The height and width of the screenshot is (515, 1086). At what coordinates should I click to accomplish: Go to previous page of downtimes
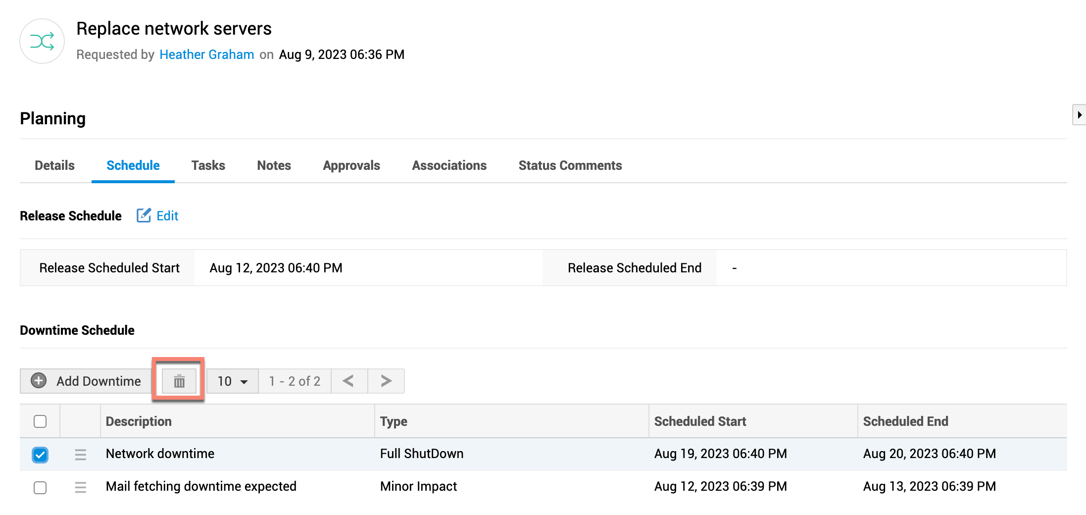(348, 381)
